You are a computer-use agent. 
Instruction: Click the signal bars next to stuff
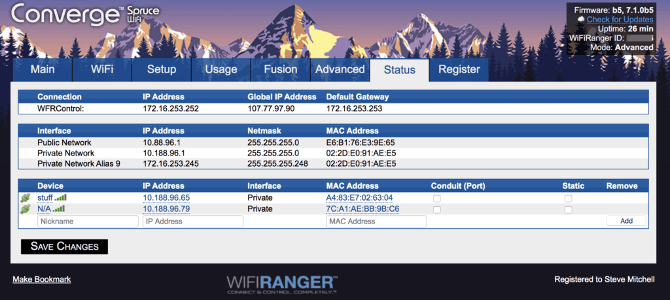(x=60, y=198)
